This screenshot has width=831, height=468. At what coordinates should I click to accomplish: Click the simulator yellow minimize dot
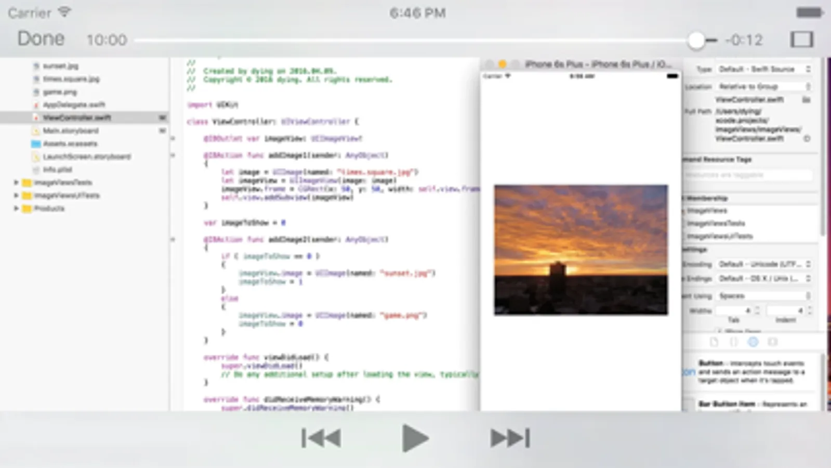point(502,64)
